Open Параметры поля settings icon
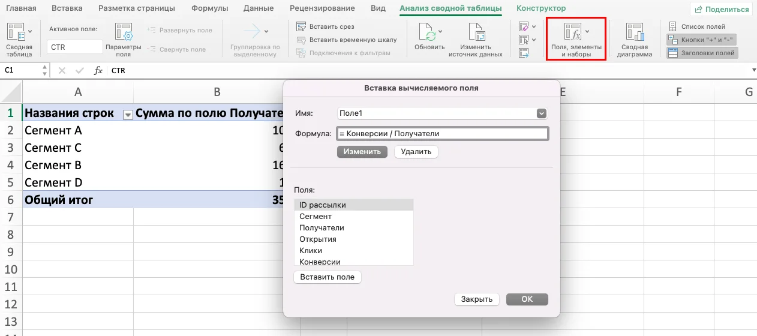The height and width of the screenshot is (336, 757). [x=123, y=34]
